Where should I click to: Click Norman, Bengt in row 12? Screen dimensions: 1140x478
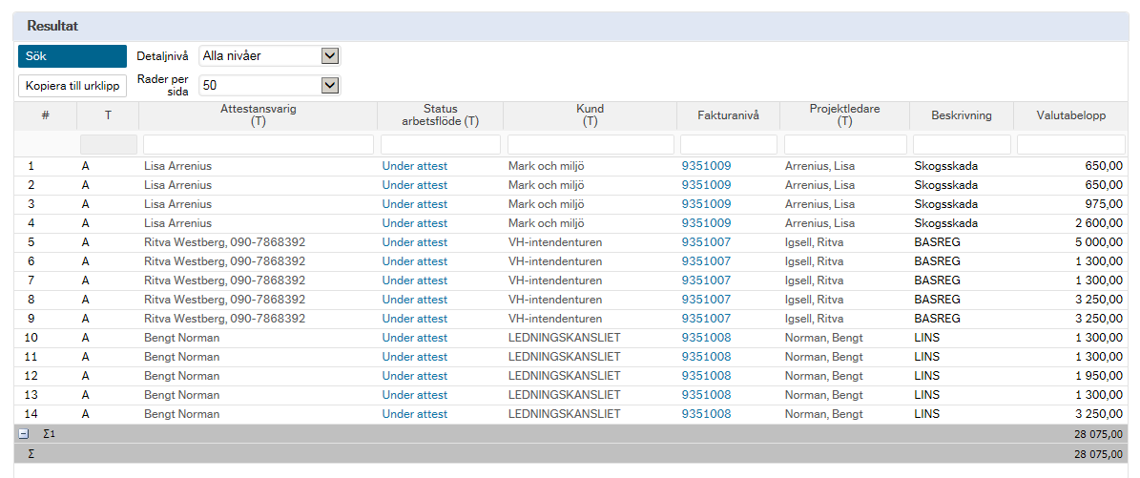point(823,376)
